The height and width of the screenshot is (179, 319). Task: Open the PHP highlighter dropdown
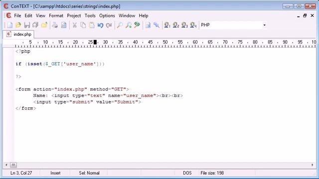pyautogui.click(x=264, y=25)
